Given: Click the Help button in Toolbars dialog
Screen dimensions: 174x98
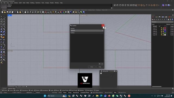Looking at the screenshot, I should (100, 67).
